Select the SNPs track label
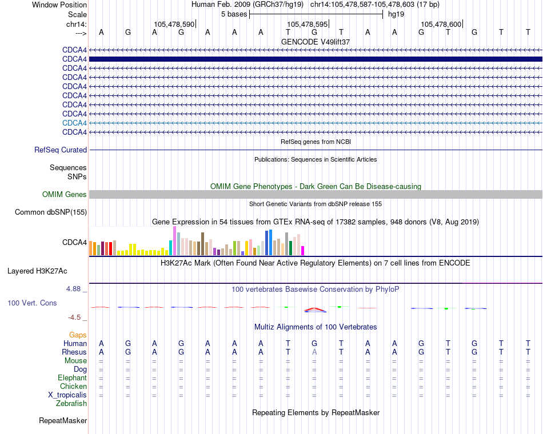 (77, 176)
